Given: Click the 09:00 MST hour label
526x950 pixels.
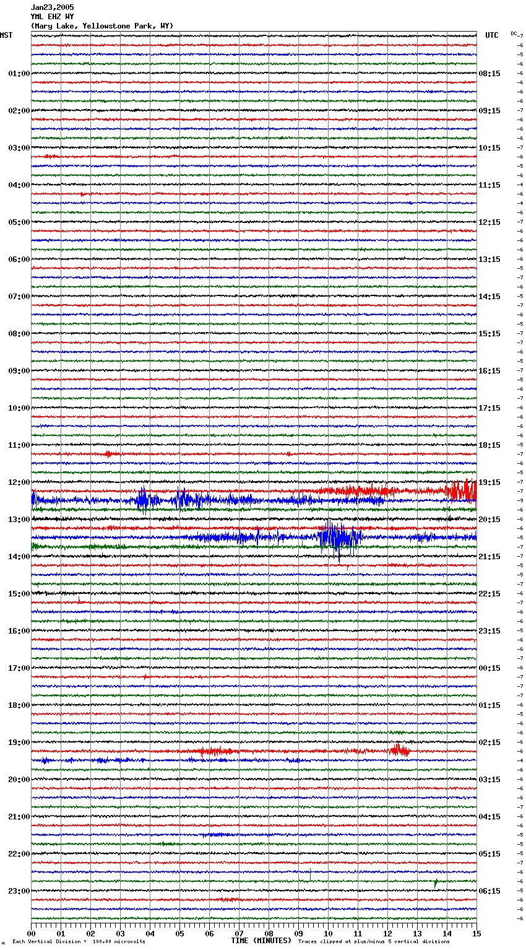Looking at the screenshot, I should pyautogui.click(x=19, y=371).
